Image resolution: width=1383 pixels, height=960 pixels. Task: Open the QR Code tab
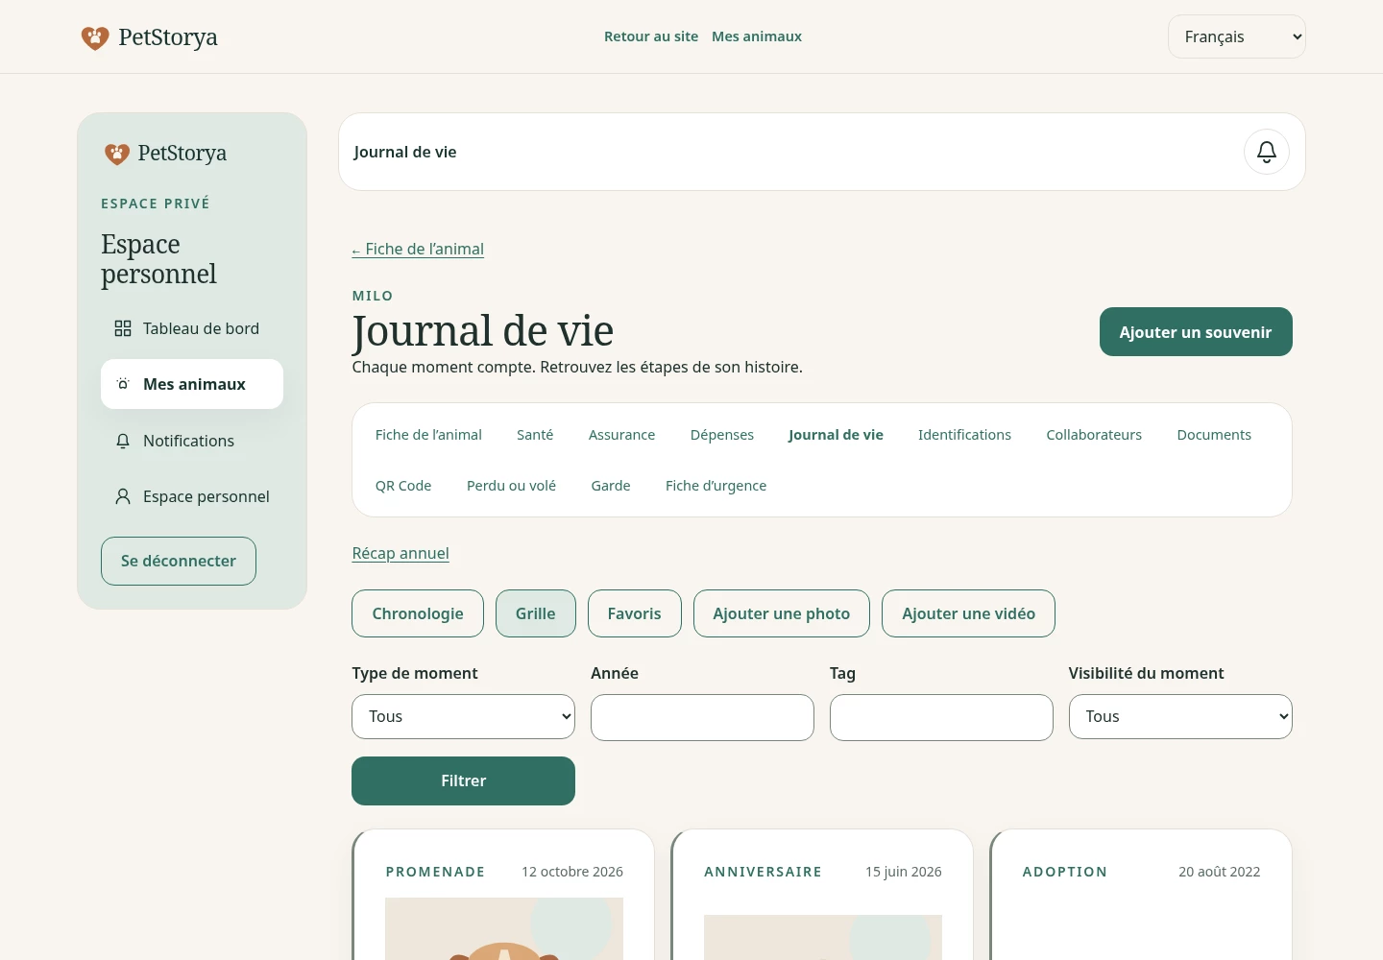tap(403, 486)
